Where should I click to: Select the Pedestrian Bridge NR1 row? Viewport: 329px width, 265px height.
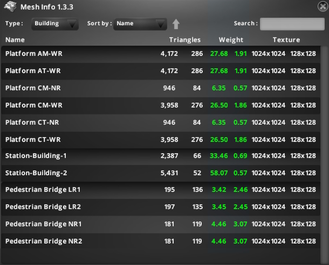161,224
